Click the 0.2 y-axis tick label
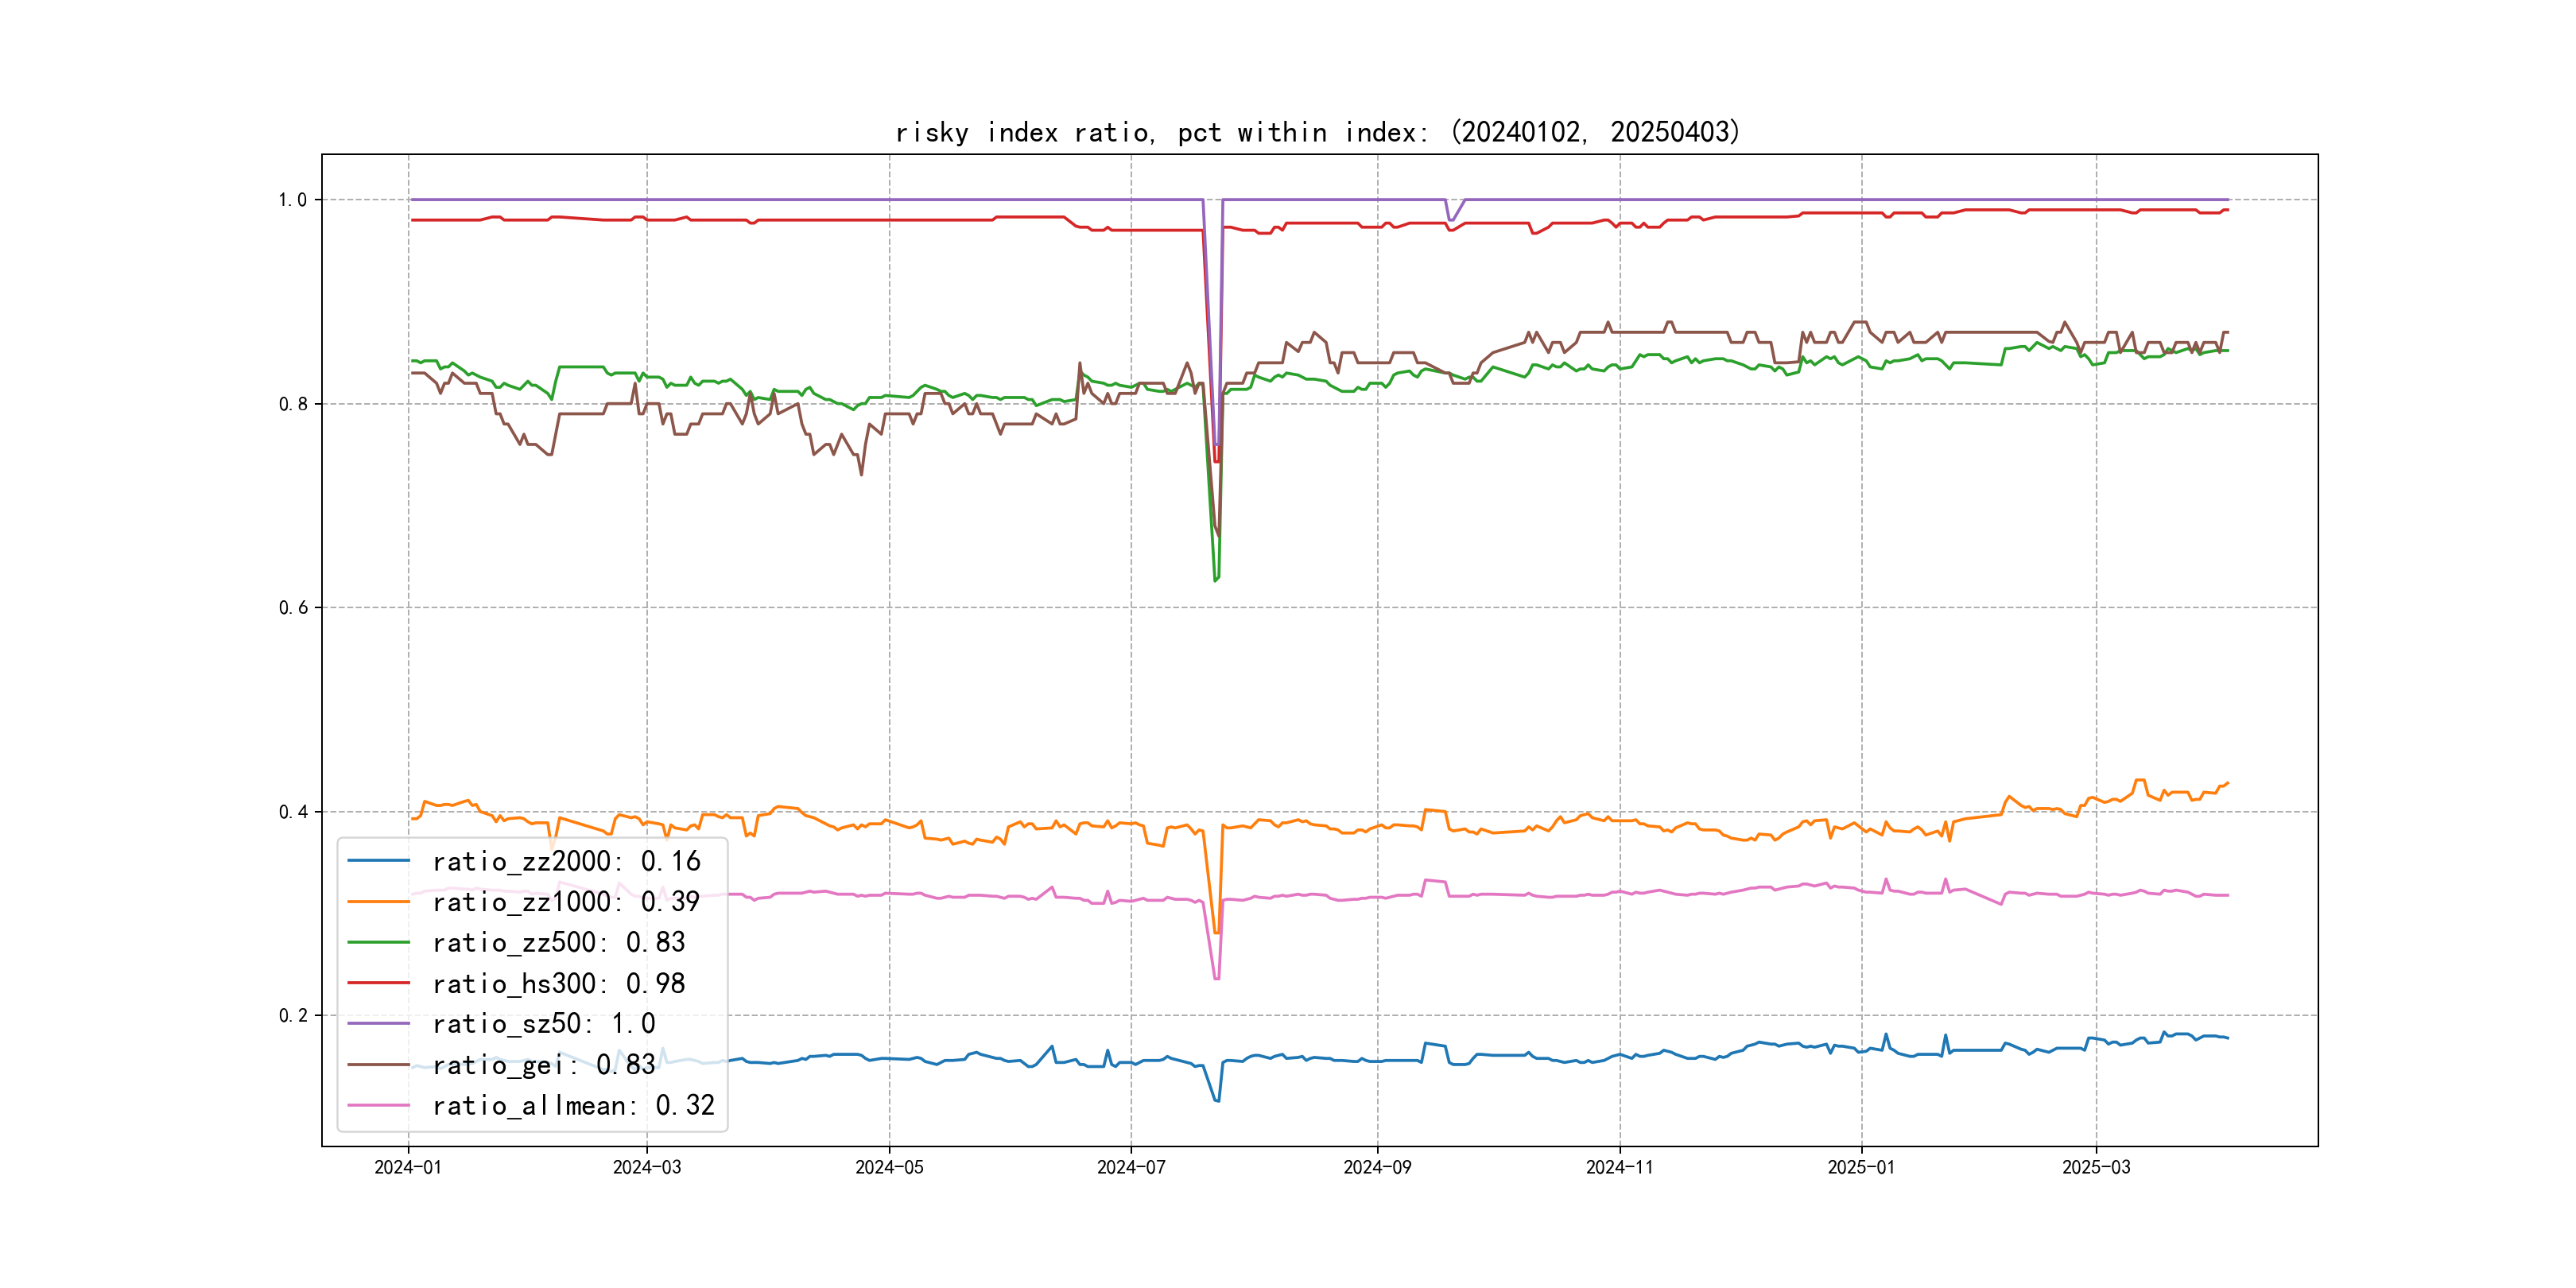The image size is (2576, 1288). coord(292,1016)
